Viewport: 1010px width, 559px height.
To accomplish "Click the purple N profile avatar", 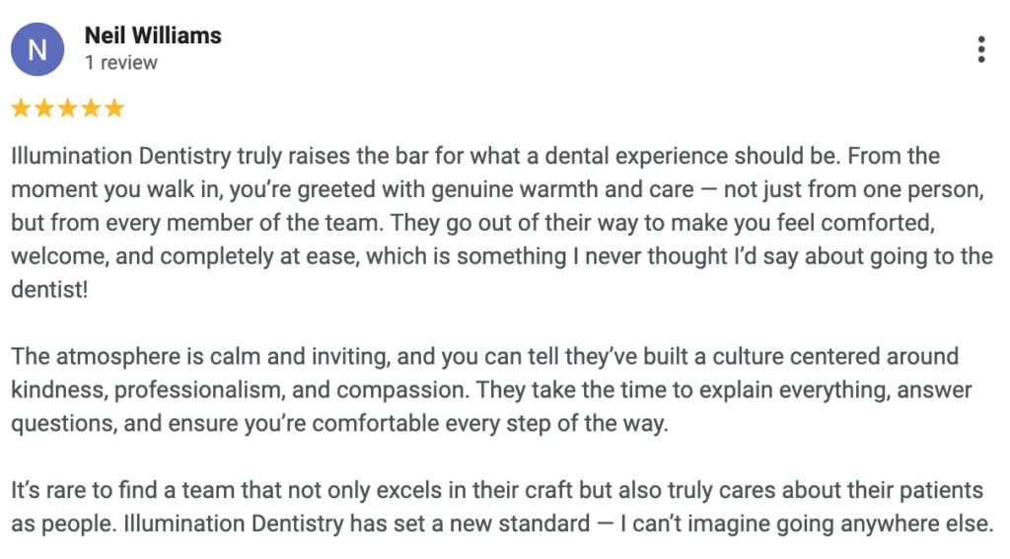I will pyautogui.click(x=37, y=49).
